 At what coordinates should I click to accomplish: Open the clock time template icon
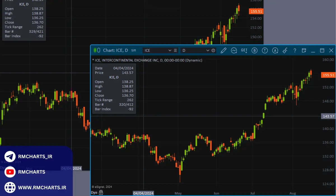(x=213, y=50)
